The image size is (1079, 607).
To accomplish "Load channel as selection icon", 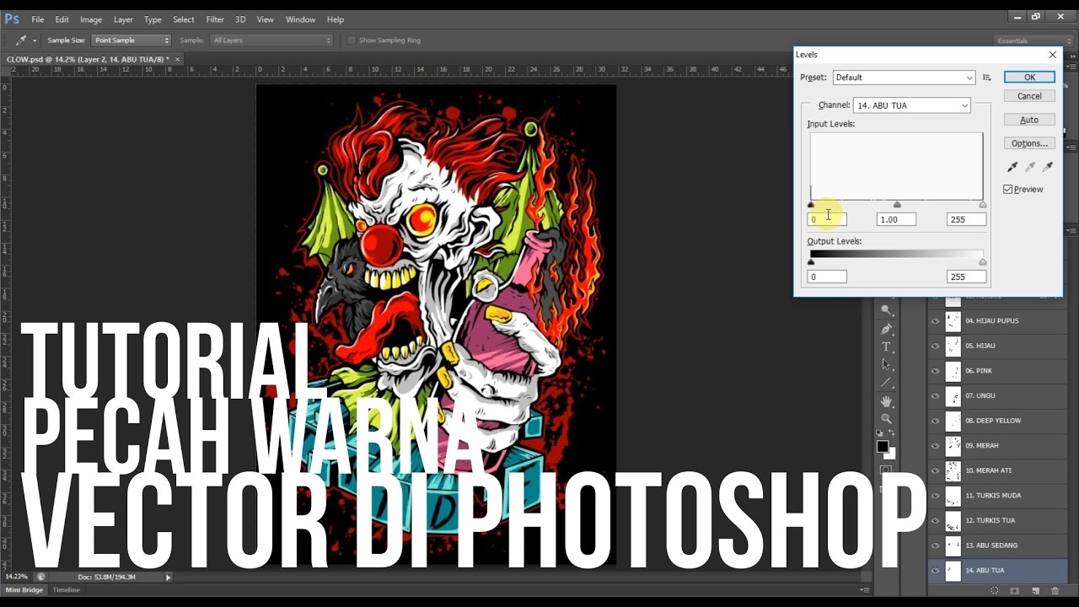I will (x=995, y=591).
